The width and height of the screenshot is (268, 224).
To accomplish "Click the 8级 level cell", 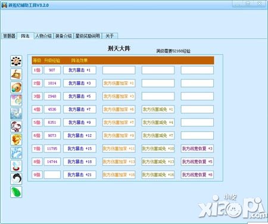I will 37,161.
